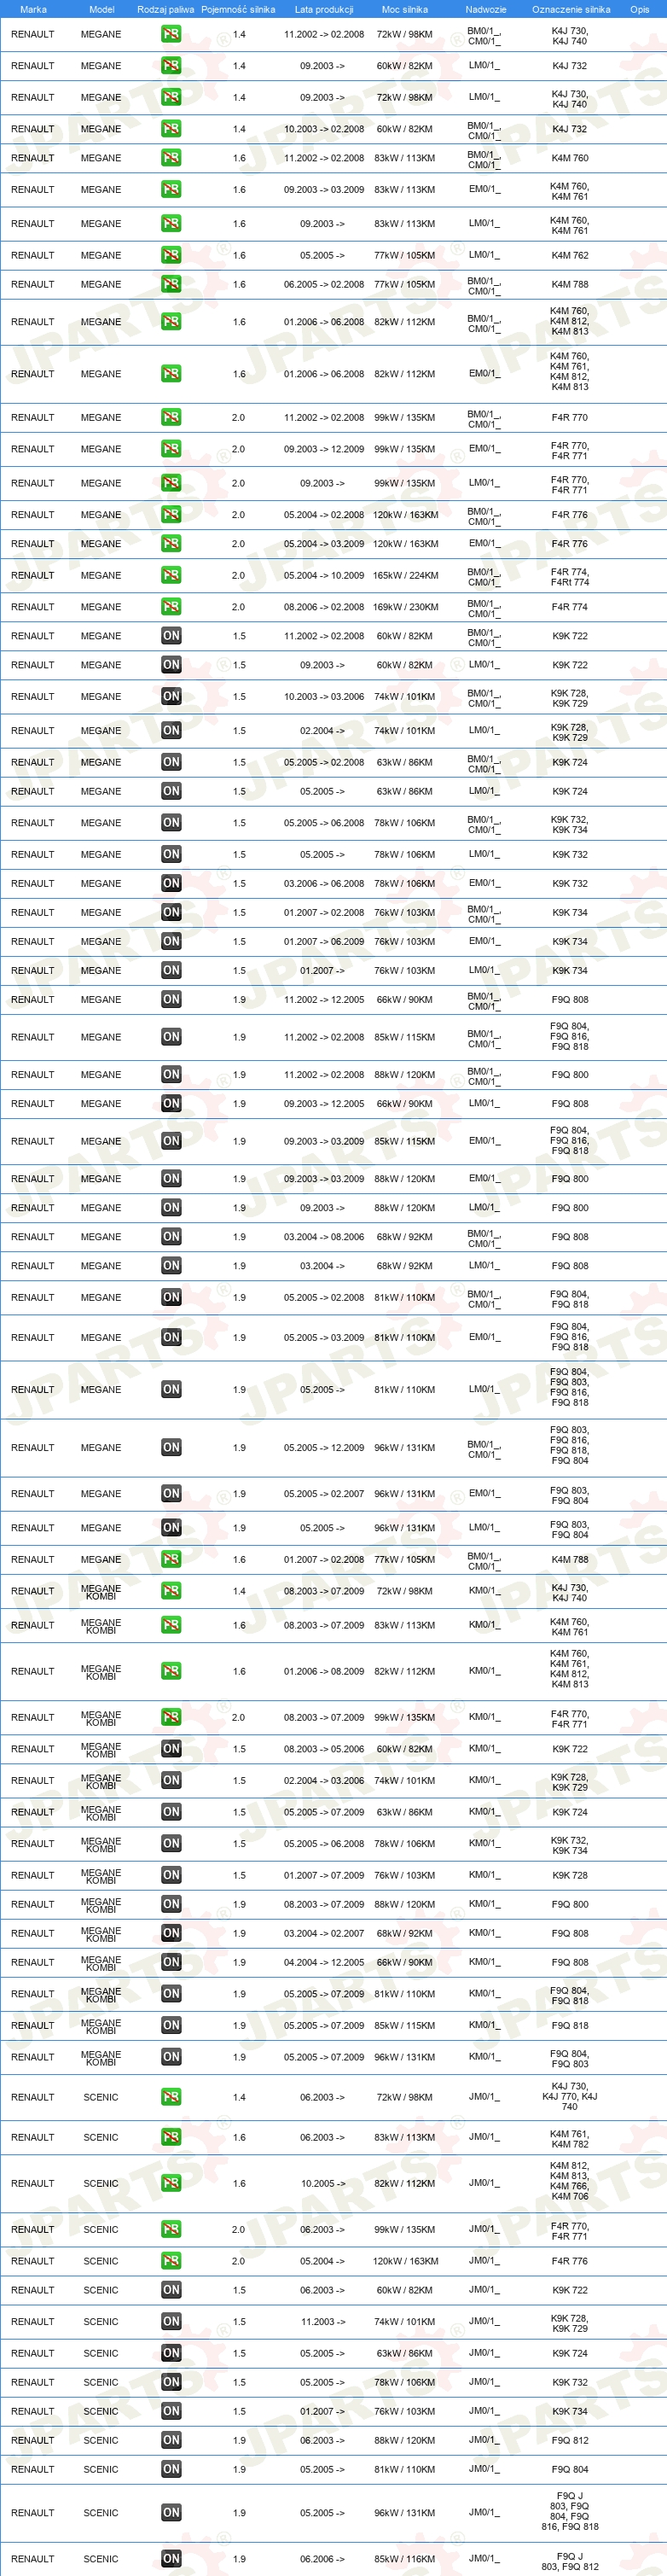Screen dimensions: 667x2576
Task: Click diesel ON icon in 03.2006 -> 06.2008 row
Action: coord(171,883)
